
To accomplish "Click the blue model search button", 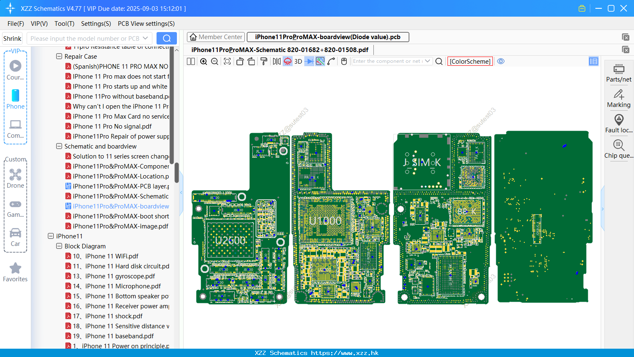I will click(167, 38).
